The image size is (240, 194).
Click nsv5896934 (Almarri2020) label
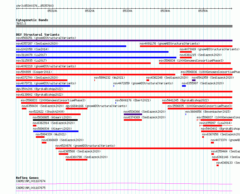52,129
